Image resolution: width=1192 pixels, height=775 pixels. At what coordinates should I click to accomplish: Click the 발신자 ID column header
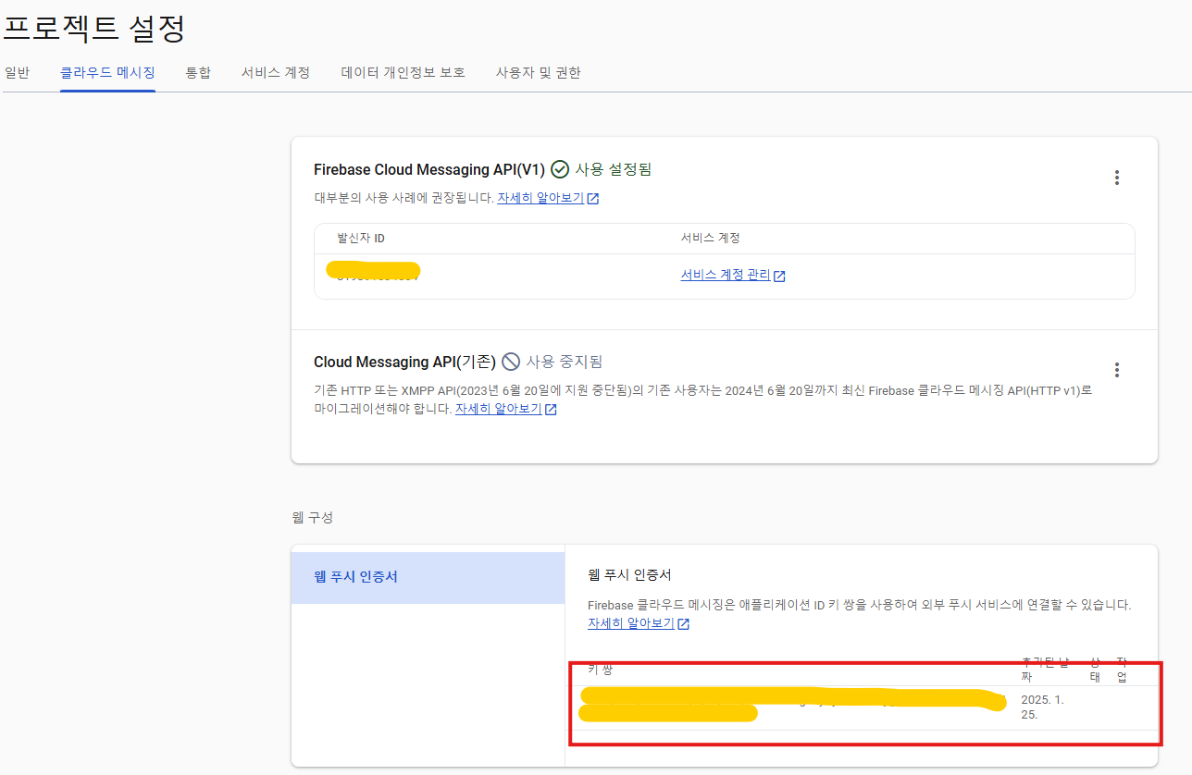click(x=361, y=238)
